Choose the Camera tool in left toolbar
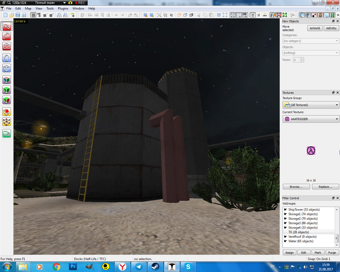This screenshot has height=272, width=340. tap(7, 46)
